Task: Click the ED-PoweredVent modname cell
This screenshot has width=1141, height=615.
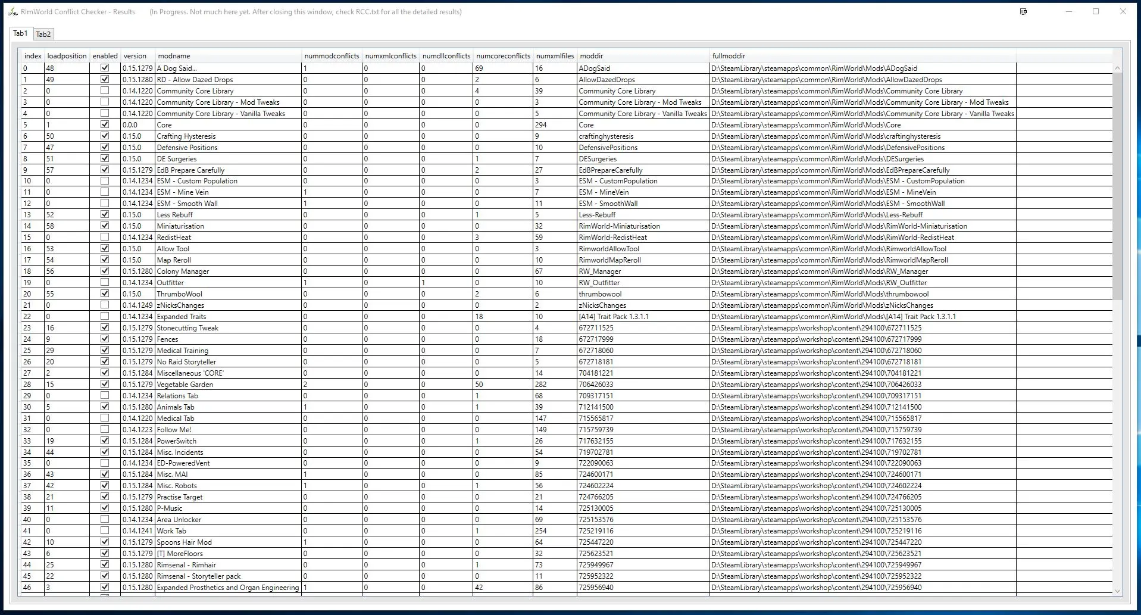Action: pyautogui.click(x=229, y=463)
